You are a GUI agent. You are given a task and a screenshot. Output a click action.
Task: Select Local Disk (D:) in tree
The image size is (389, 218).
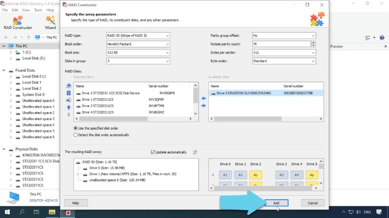pos(34,59)
